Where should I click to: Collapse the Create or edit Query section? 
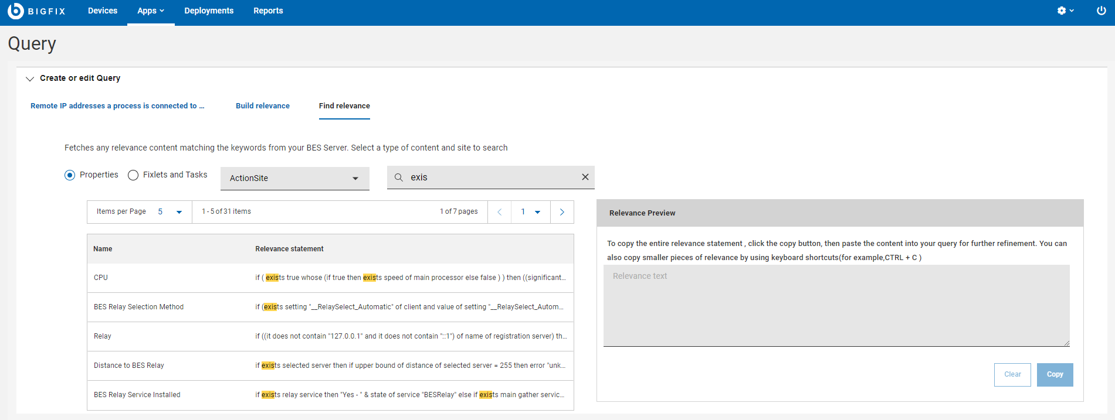(x=30, y=78)
